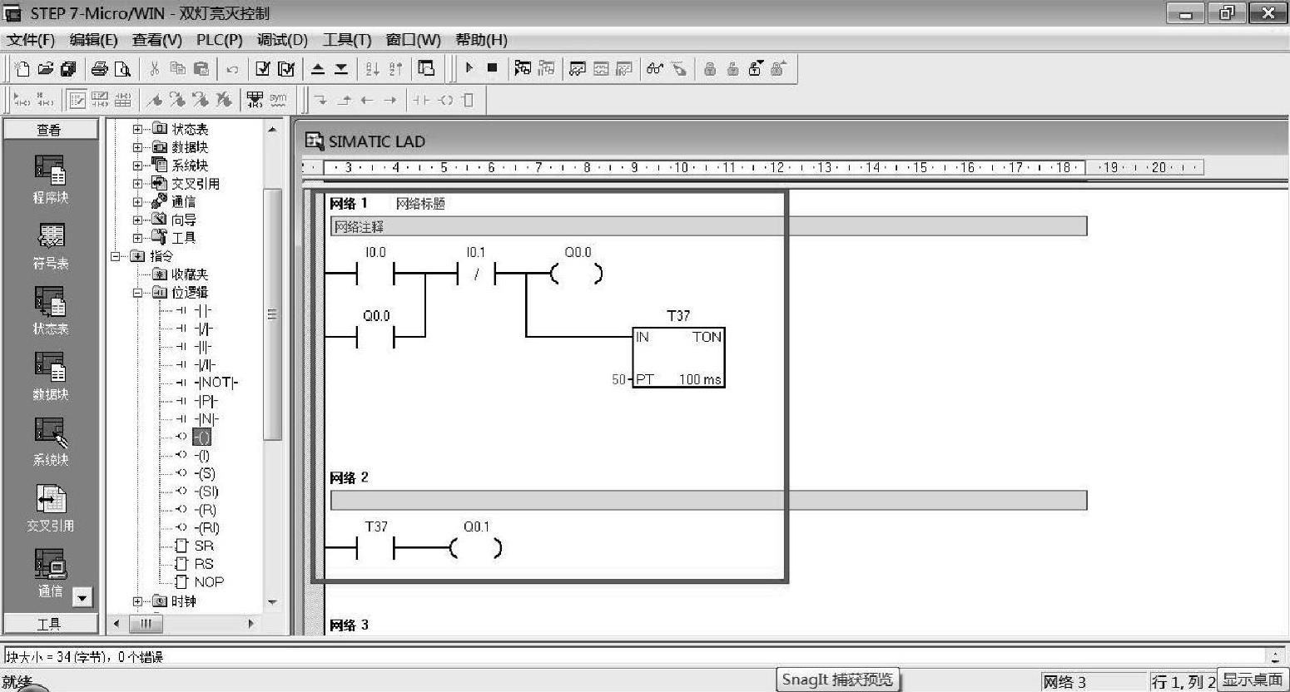Click the Paste icon
1290x692 pixels.
(x=201, y=69)
